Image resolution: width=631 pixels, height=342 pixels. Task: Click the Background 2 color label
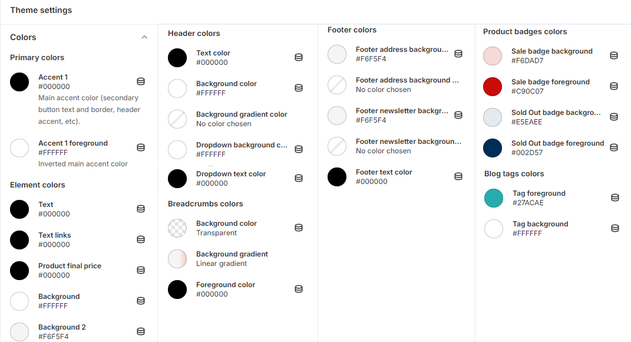62,327
